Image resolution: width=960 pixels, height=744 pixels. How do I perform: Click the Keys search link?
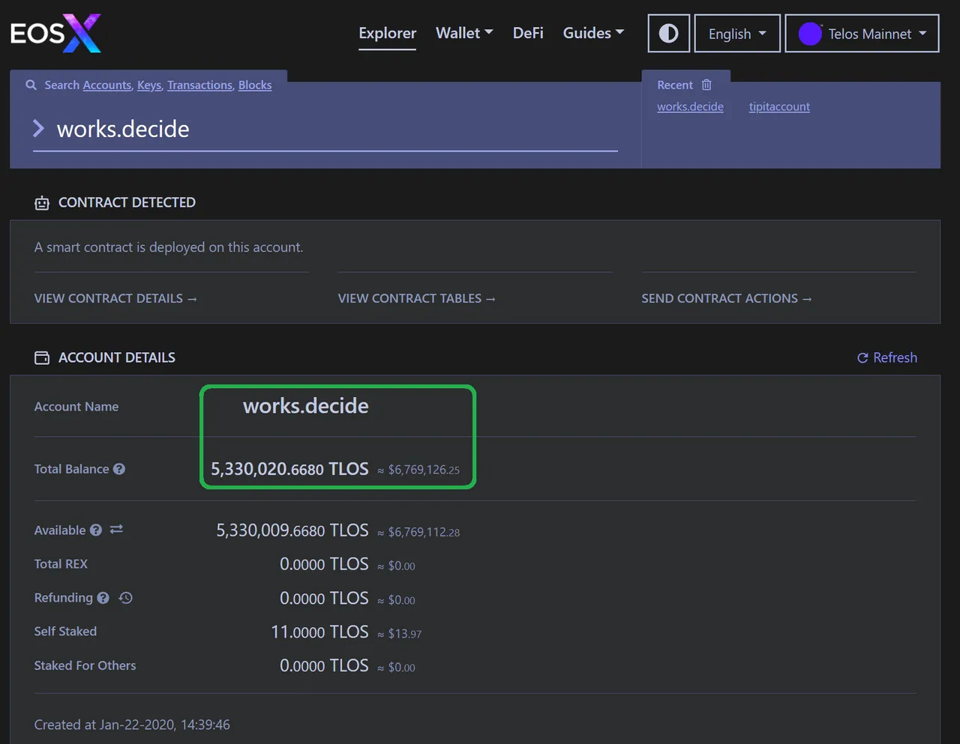(149, 85)
